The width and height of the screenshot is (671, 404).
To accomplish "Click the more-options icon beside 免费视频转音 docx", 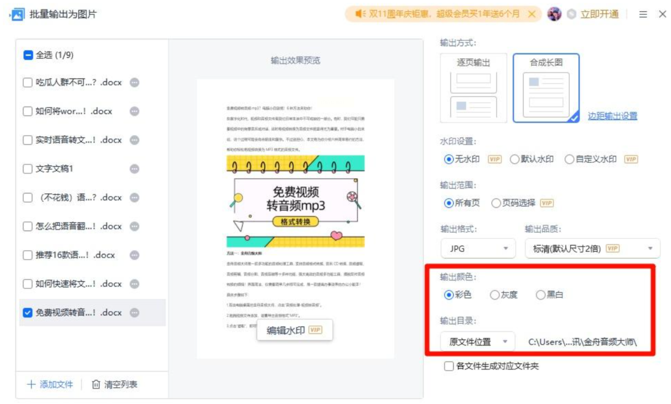I will [x=134, y=313].
